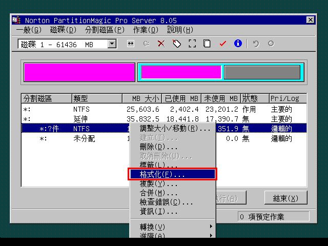Expand the 轉換(V) submenu
The image size is (328, 246).
[173, 227]
